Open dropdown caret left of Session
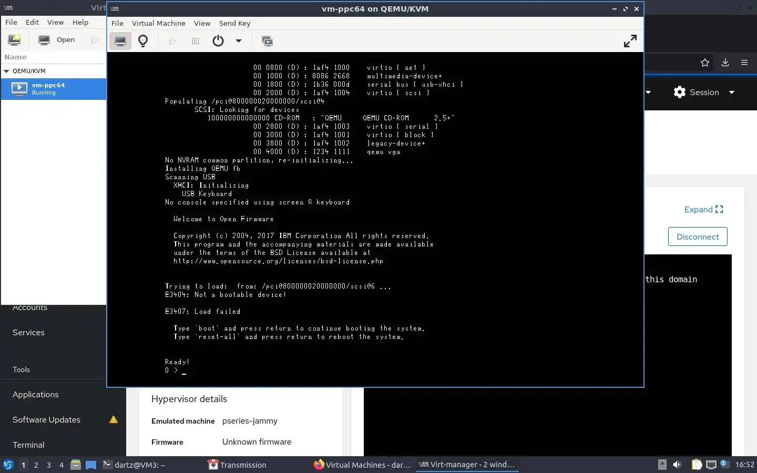Image resolution: width=757 pixels, height=473 pixels. (648, 92)
